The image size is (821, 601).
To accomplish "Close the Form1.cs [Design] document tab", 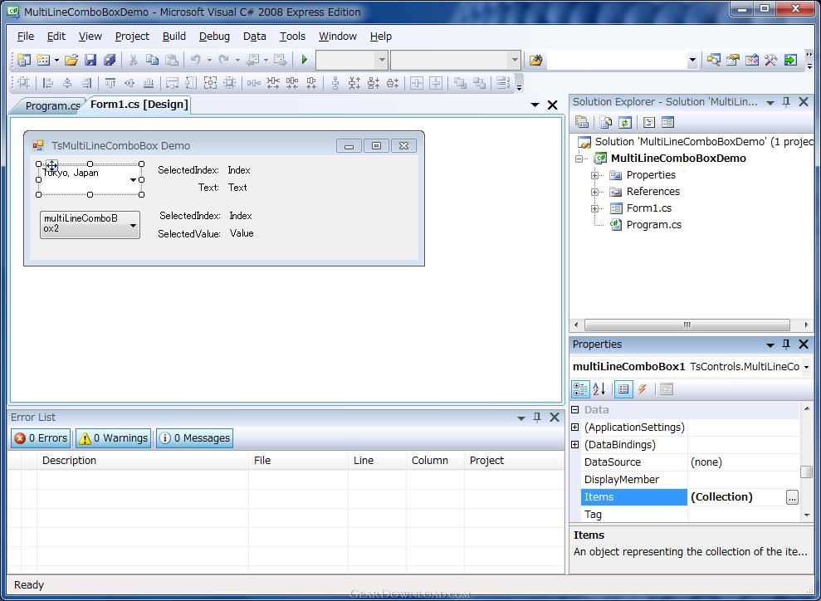I will (x=552, y=105).
